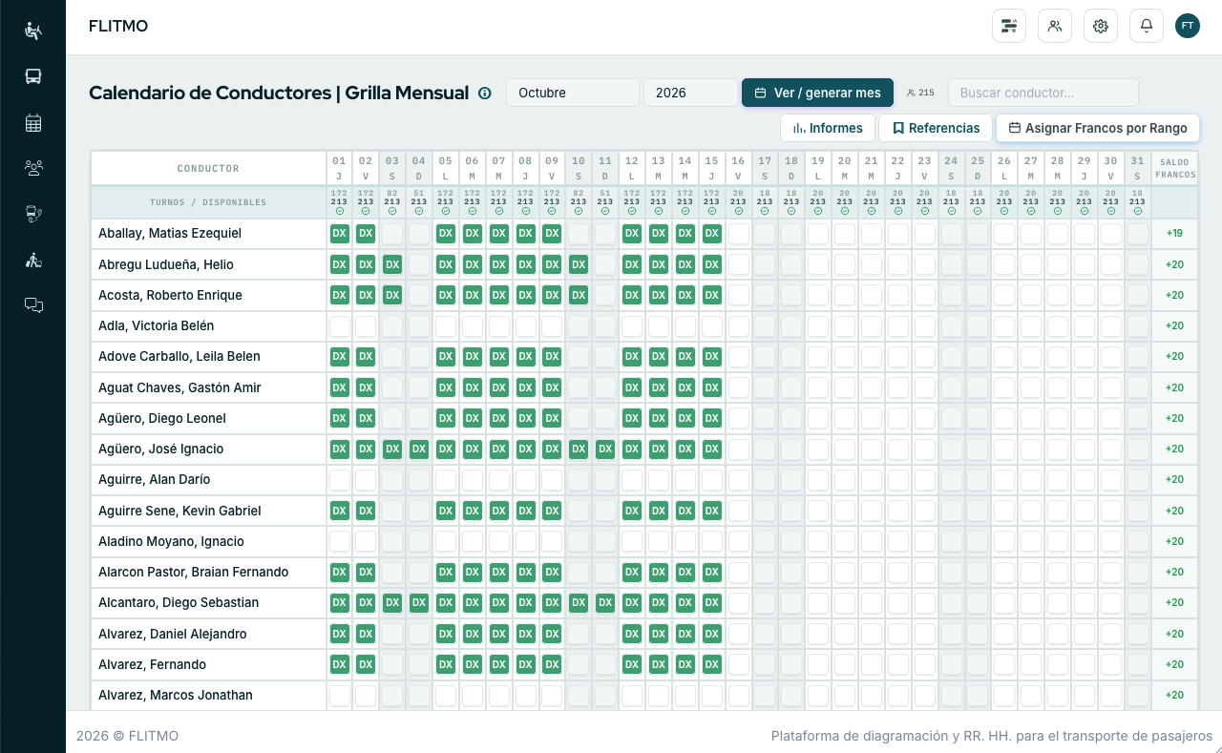The height and width of the screenshot is (753, 1222).
Task: Click the FLITMO brand title
Action: [118, 27]
